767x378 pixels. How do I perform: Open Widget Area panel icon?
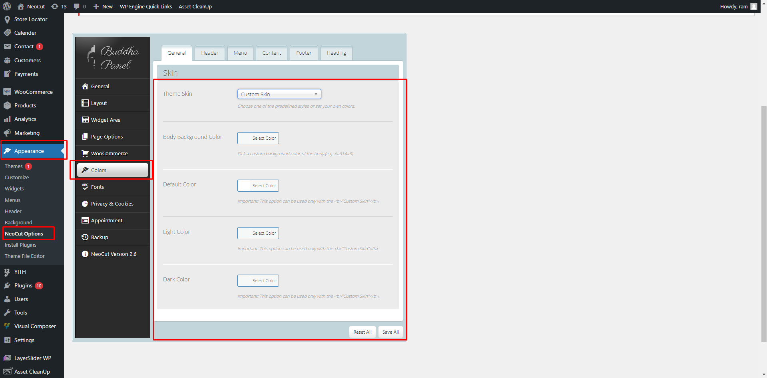point(85,120)
